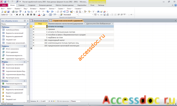Switch to Кнопочная форма document tab

(40, 21)
